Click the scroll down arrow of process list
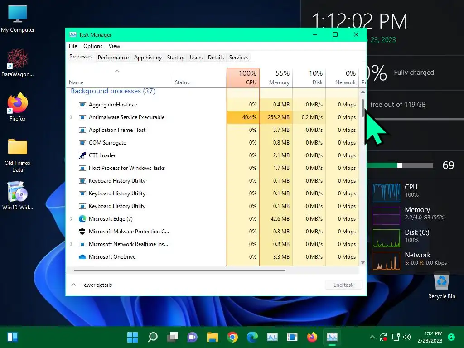464x348 pixels. (363, 262)
